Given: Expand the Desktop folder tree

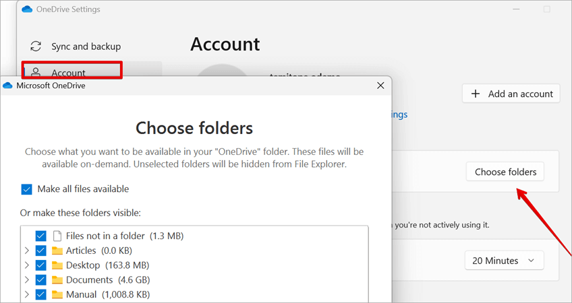Looking at the screenshot, I should pos(27,265).
